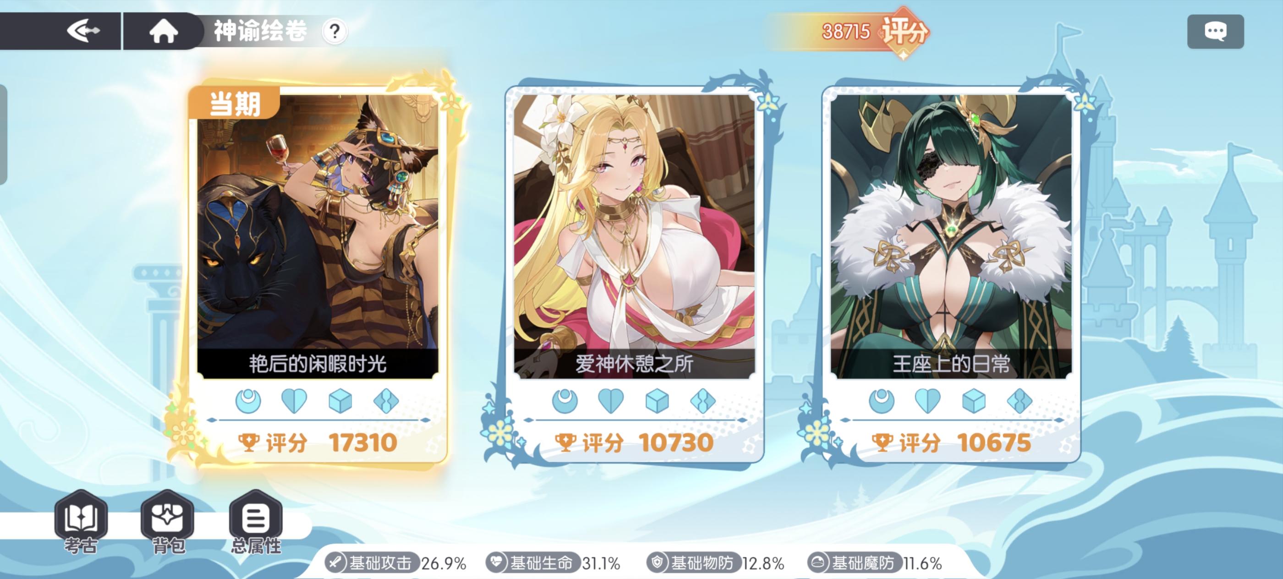Screen dimensions: 1283x579
Task: Open help question mark next to 神谕绘卷
Action: click(x=334, y=31)
